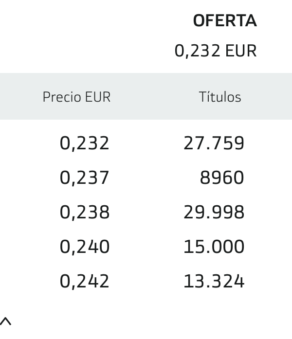This screenshot has height=339, width=292.
Task: Select price 0,232 in first row
Action: click(84, 143)
